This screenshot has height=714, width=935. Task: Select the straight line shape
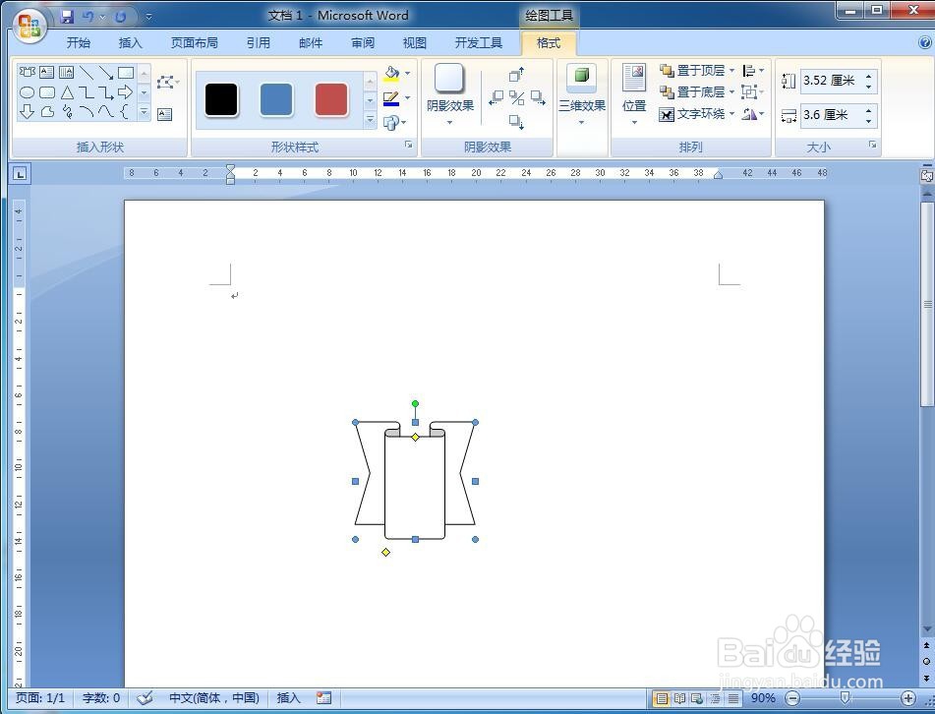pyautogui.click(x=87, y=73)
